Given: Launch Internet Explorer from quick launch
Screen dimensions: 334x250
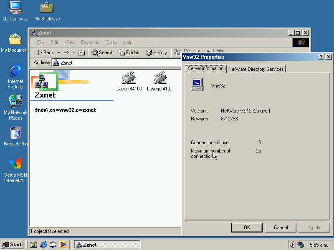Looking at the screenshot, I should [43, 245].
